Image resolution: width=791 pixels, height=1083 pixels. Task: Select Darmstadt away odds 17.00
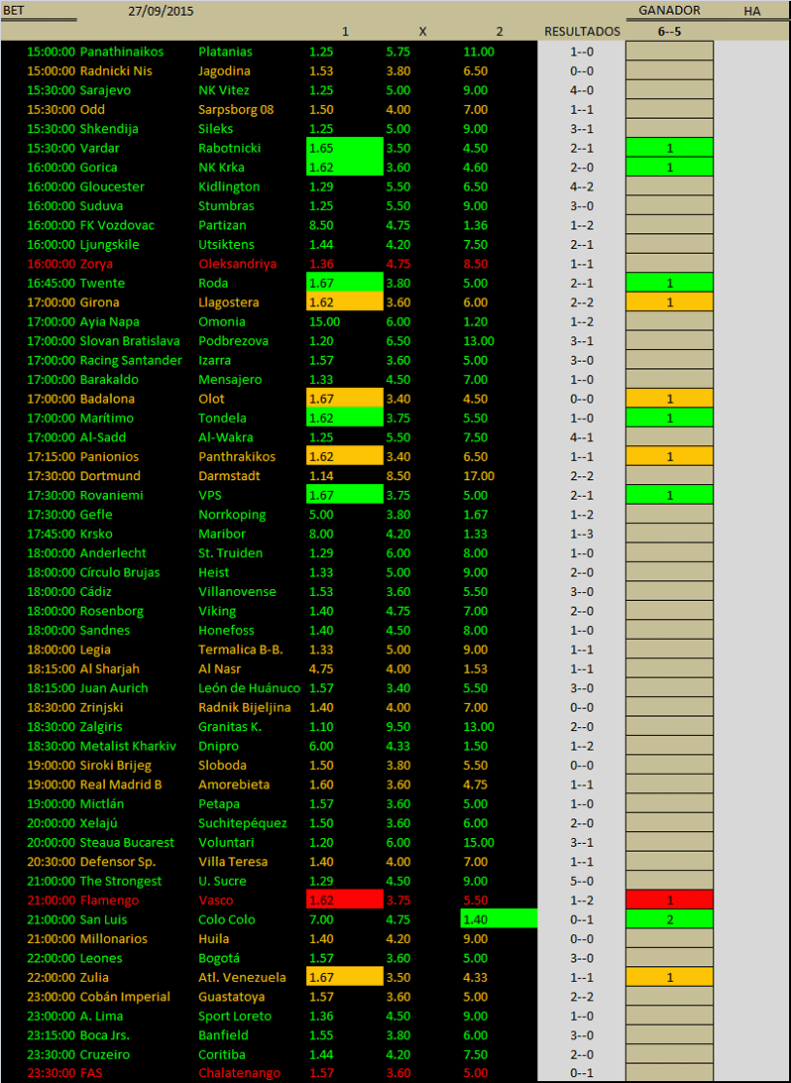479,475
